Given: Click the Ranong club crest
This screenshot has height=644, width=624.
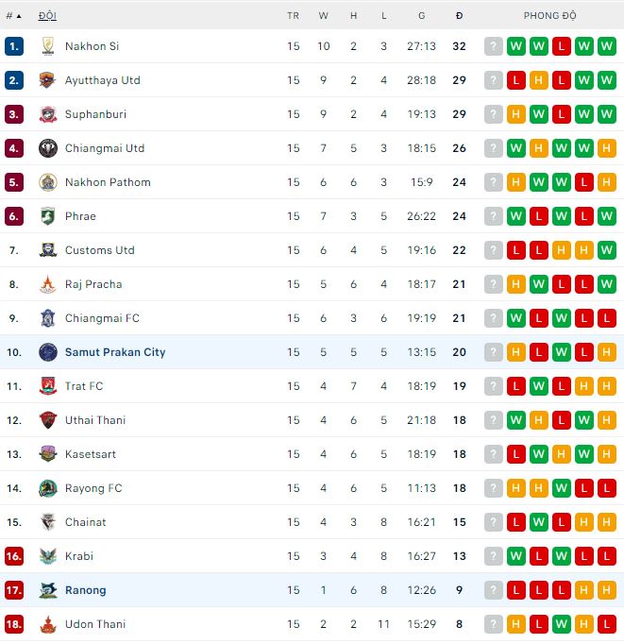Looking at the screenshot, I should coord(48,590).
